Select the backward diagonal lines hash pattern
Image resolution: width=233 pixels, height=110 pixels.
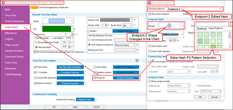coord(200,34)
